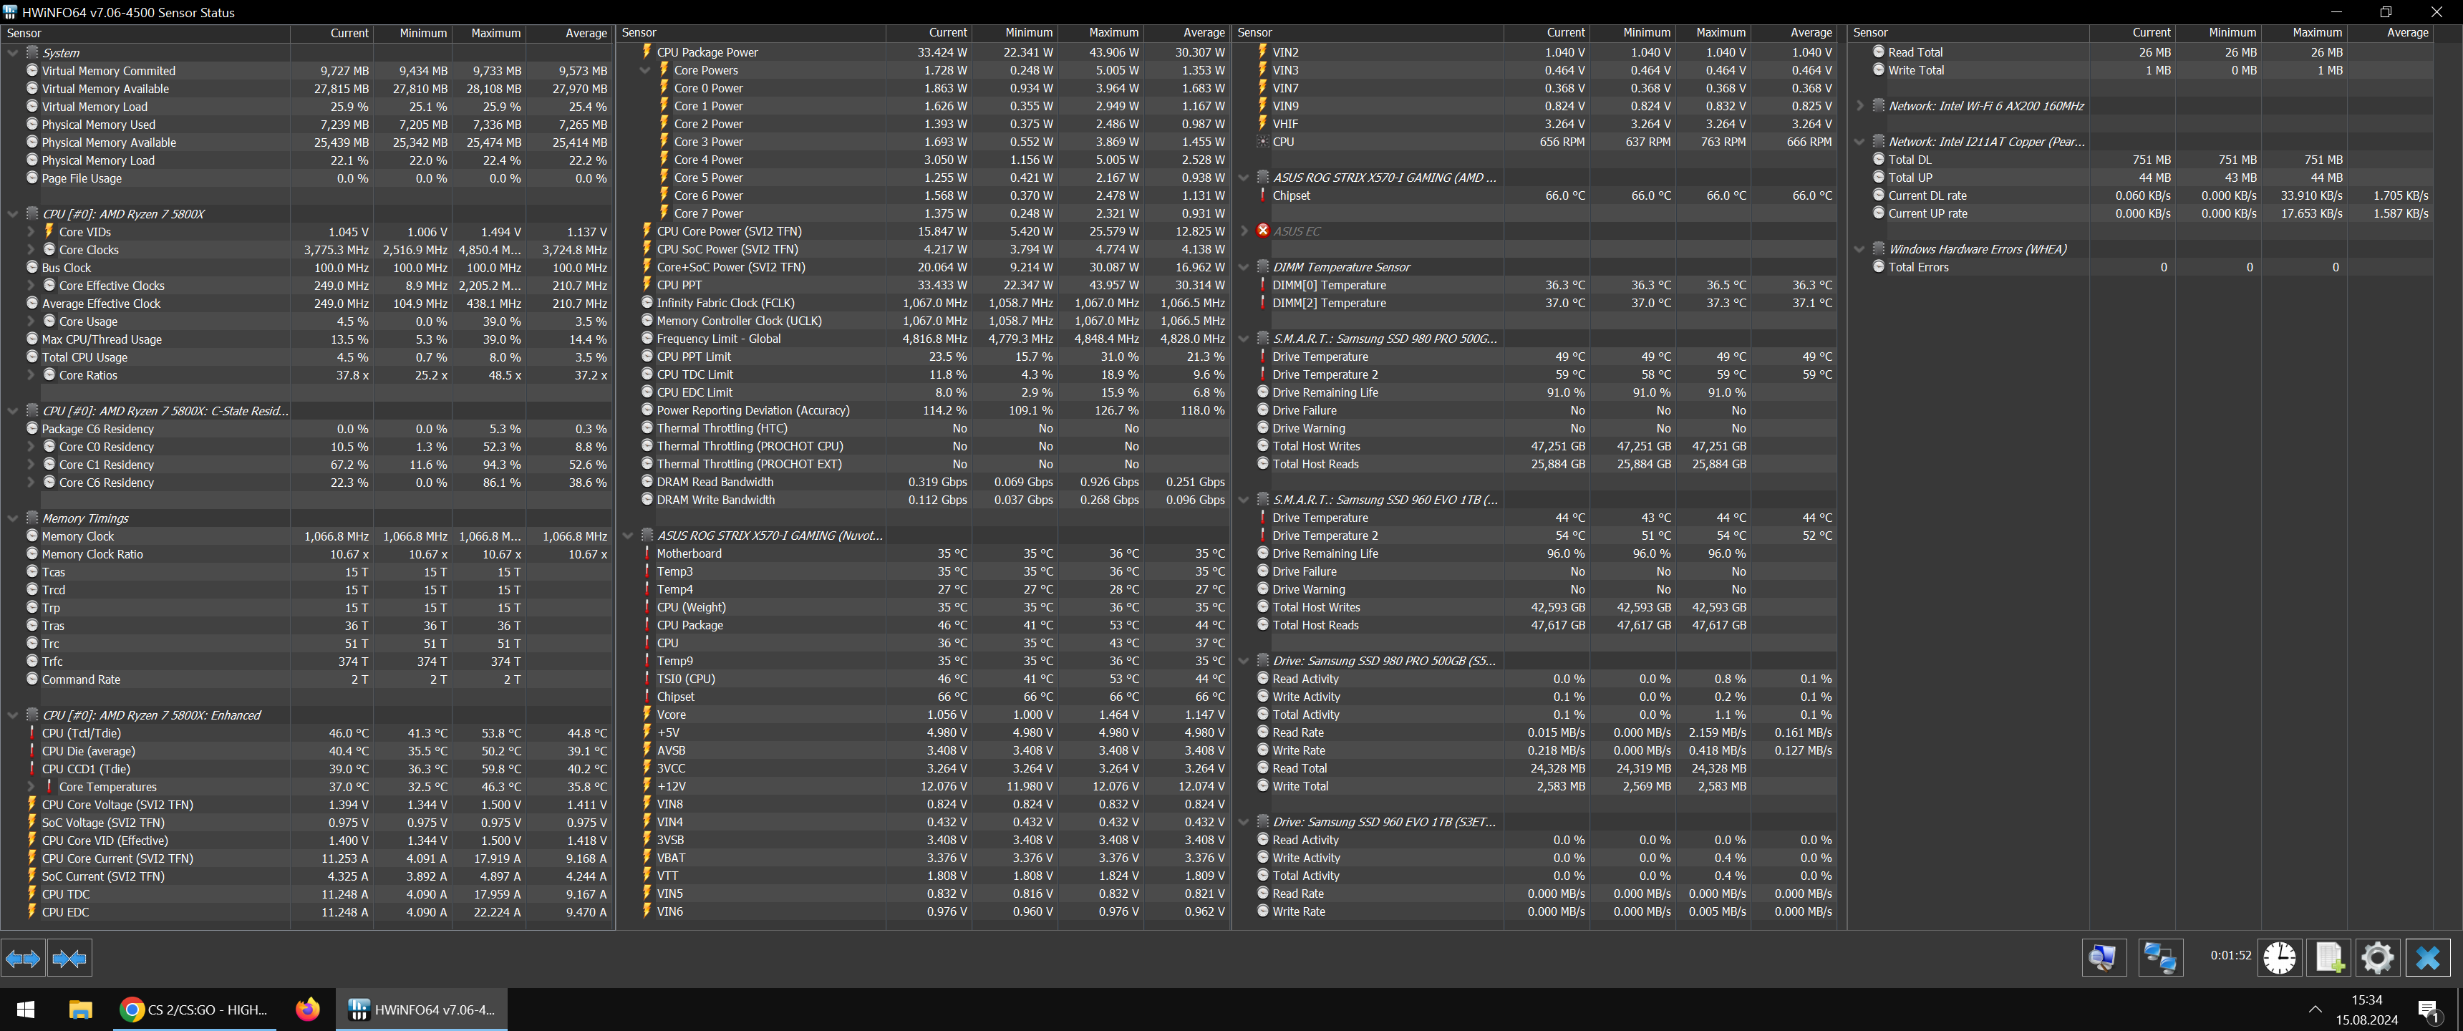Select the disabled ASUS EC sensor
The height and width of the screenshot is (1031, 2463).
click(x=1297, y=231)
